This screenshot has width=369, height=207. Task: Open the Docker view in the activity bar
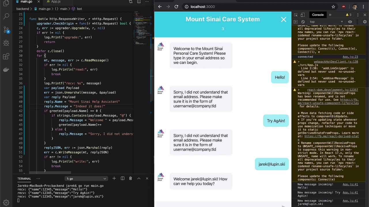pyautogui.click(x=6, y=70)
